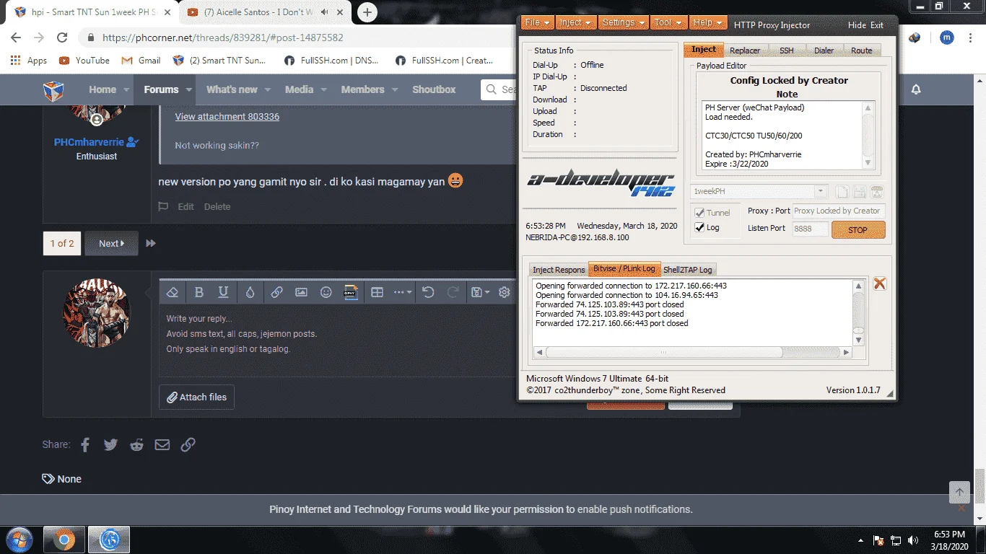The image size is (986, 554).
Task: Click the eraser remove-formatting icon in reply editor
Action: click(172, 292)
